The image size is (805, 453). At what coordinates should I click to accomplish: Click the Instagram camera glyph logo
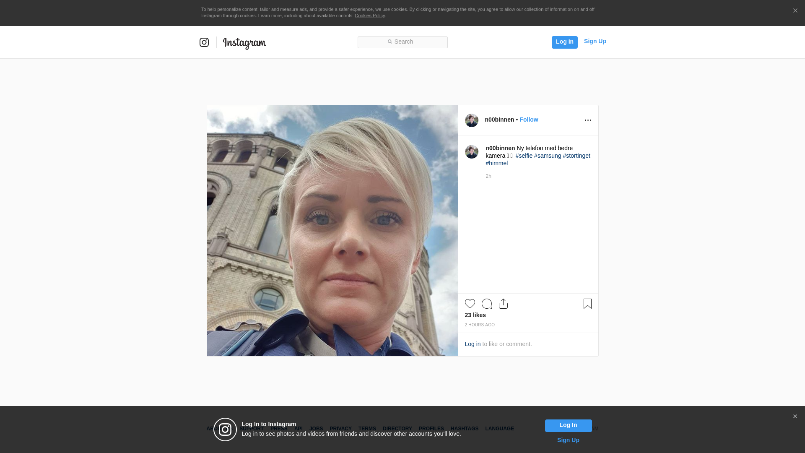[204, 42]
